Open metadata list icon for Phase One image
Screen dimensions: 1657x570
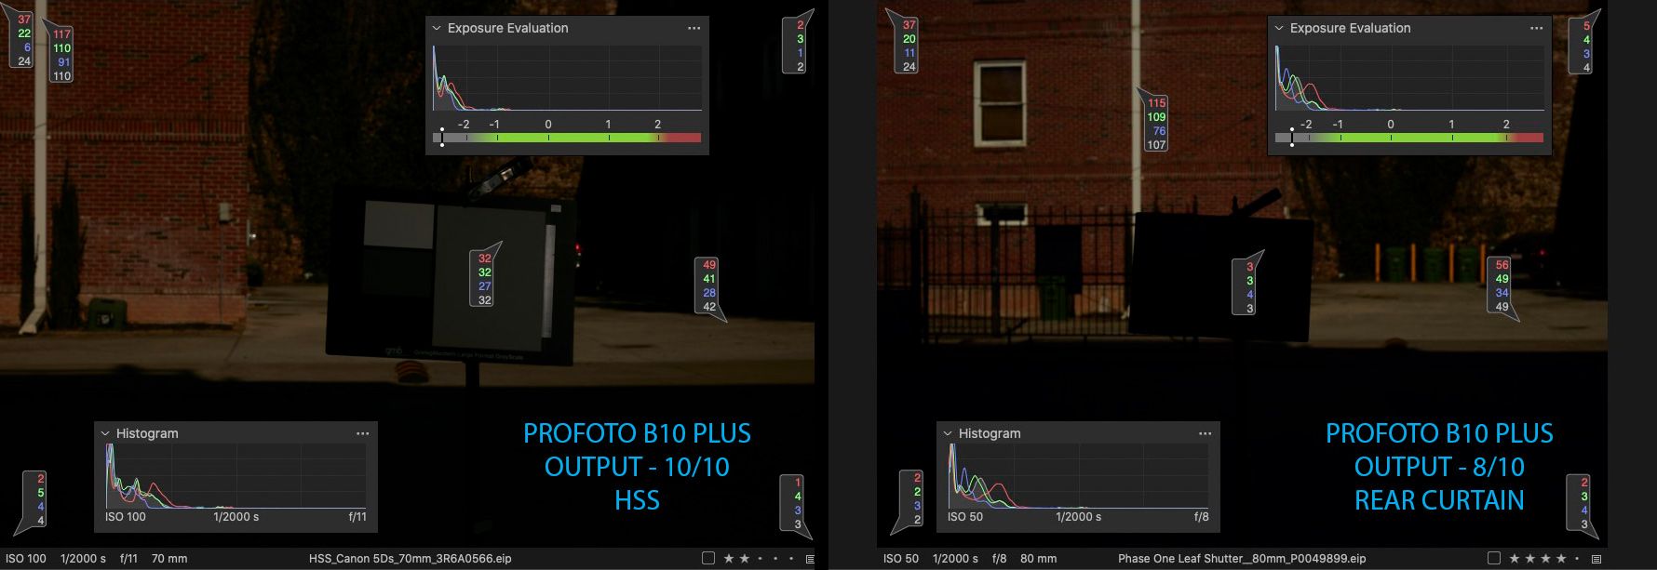(1596, 559)
